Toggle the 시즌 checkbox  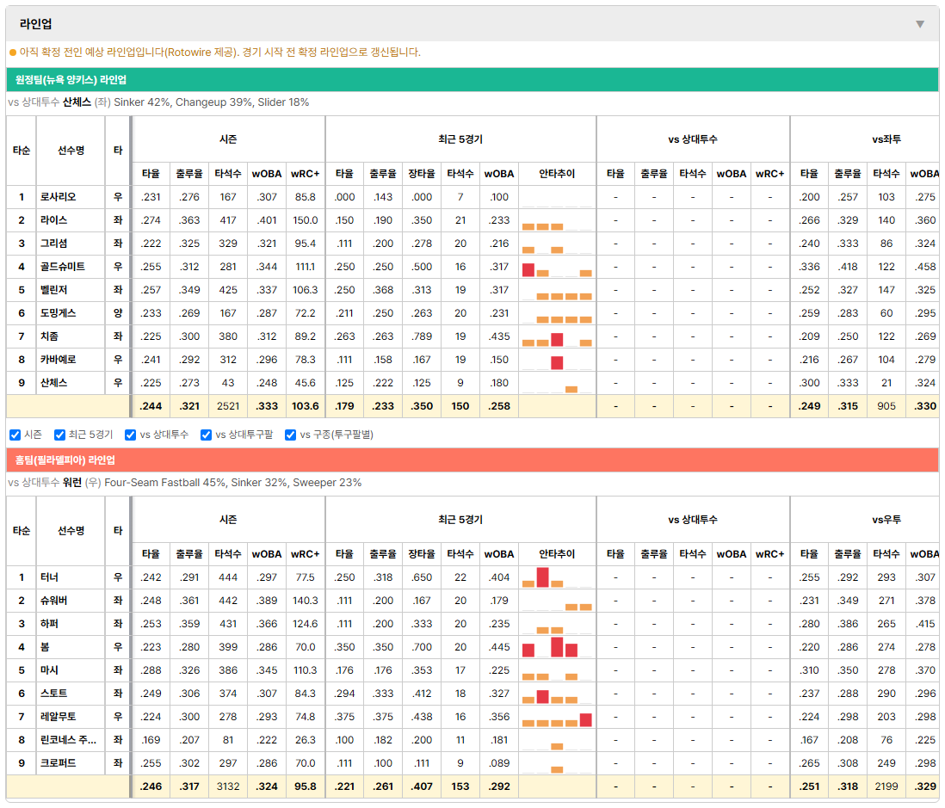click(x=15, y=435)
